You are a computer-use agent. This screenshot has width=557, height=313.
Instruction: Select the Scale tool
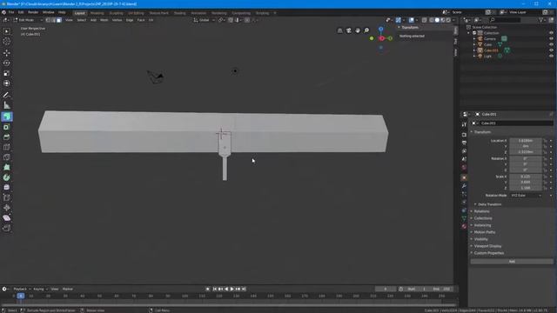(7, 73)
